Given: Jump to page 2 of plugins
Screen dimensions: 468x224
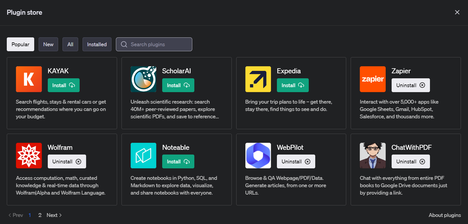Looking at the screenshot, I should (x=40, y=215).
